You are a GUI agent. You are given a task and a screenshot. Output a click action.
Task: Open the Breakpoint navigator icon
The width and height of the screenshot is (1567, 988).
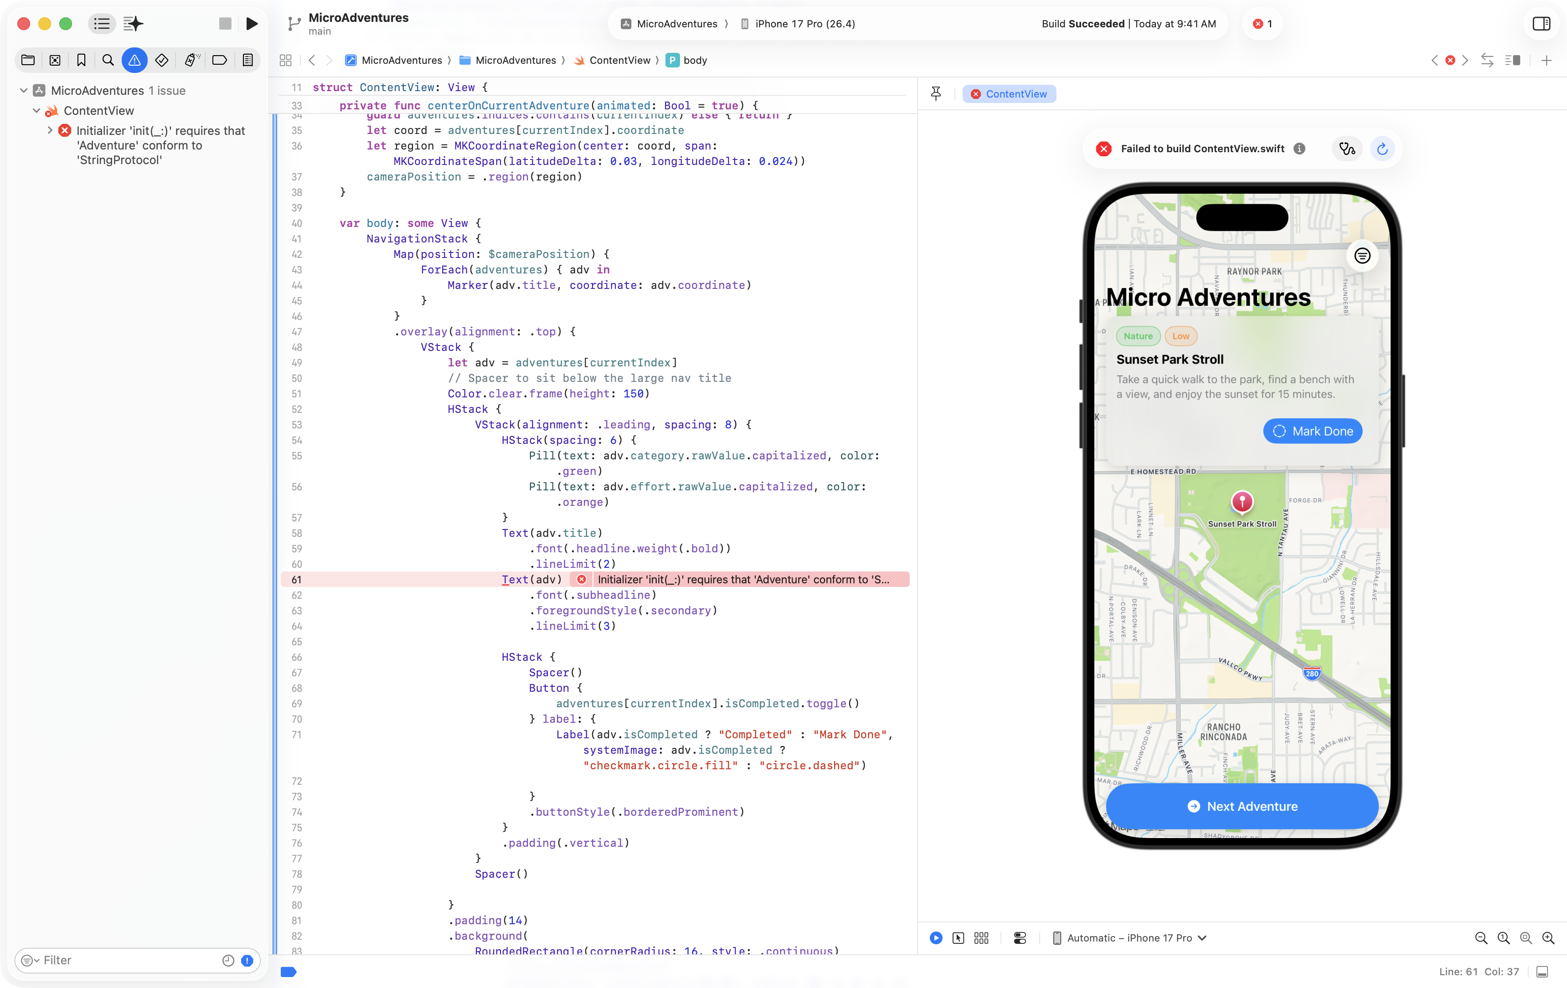point(219,61)
